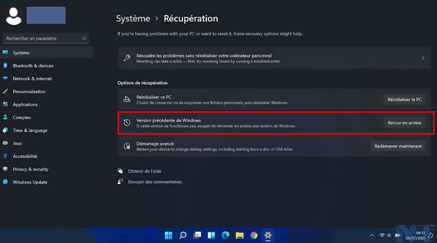Click the Time & language globe icon

click(x=5, y=130)
